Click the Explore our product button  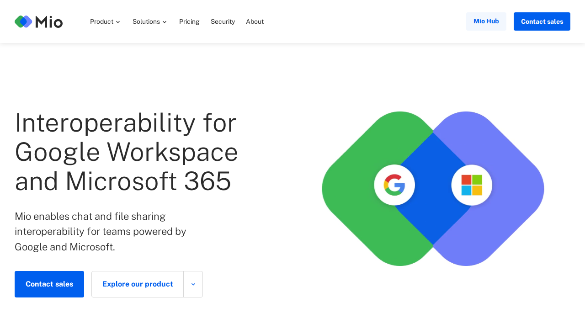pos(138,284)
